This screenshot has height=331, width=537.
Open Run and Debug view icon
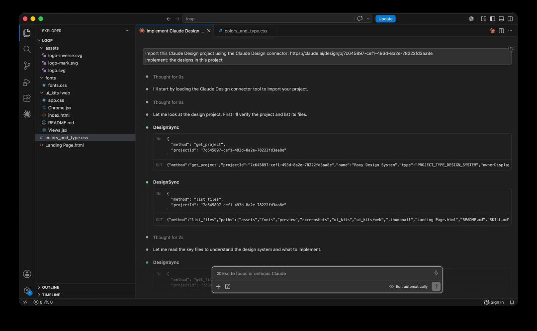point(27,82)
